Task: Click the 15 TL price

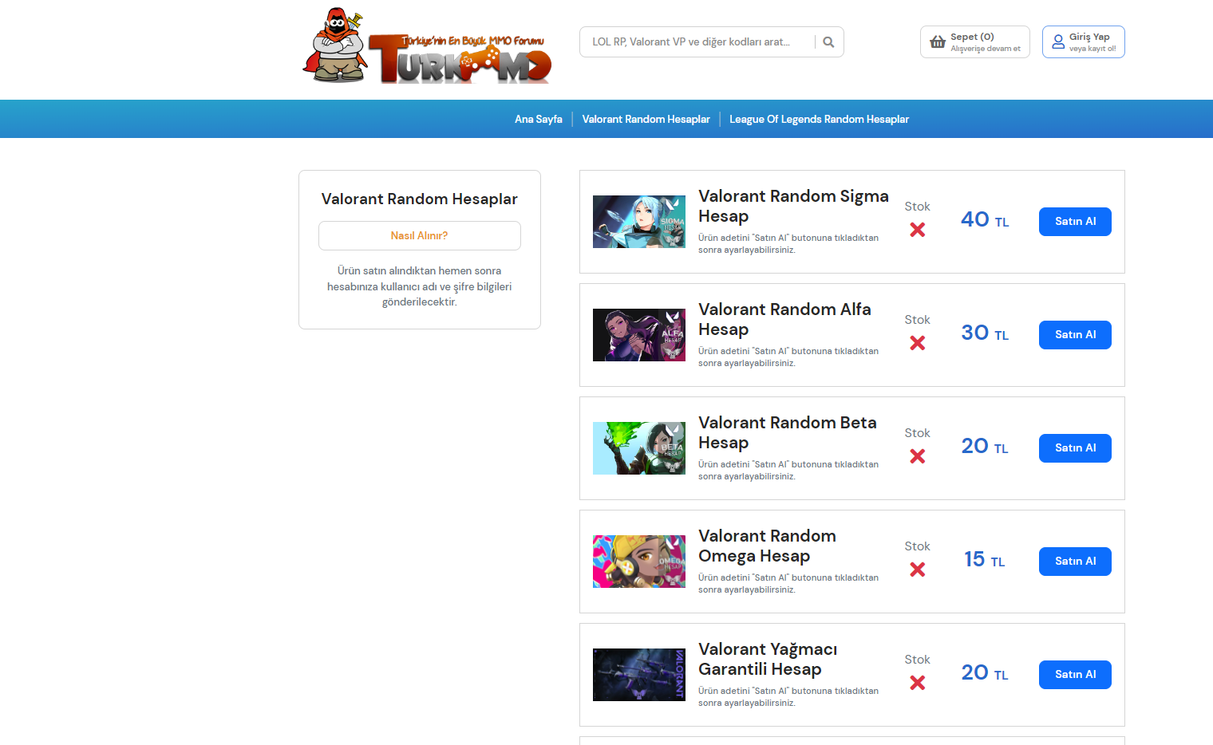Action: point(984,559)
